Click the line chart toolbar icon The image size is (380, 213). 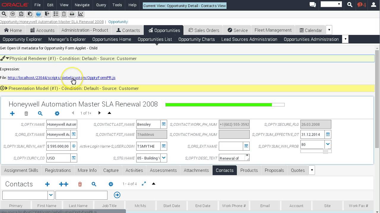tap(80, 14)
